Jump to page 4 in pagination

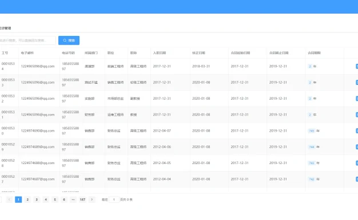tap(46, 199)
